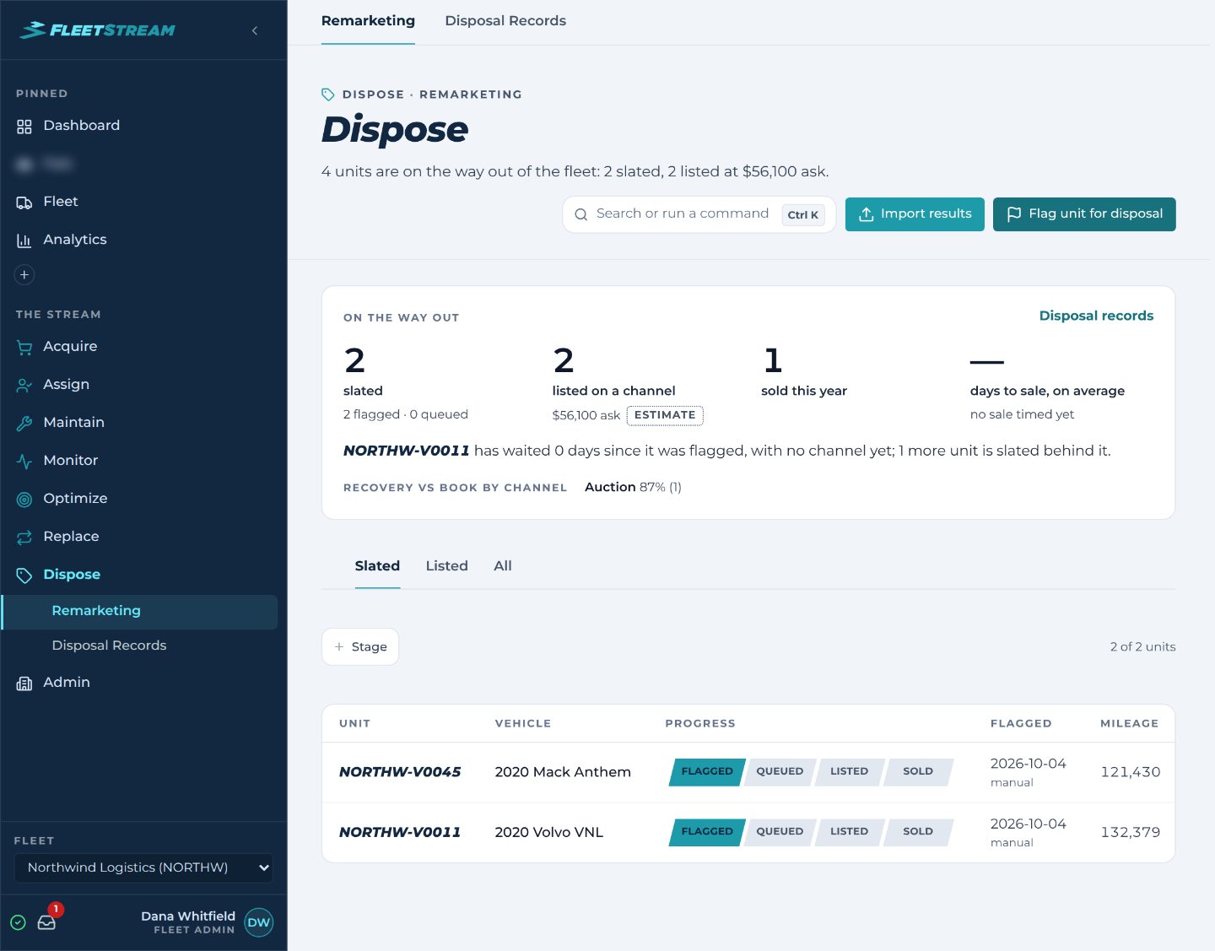Click the Optimize target icon
Viewport: 1215px width, 951px height.
[x=24, y=499]
